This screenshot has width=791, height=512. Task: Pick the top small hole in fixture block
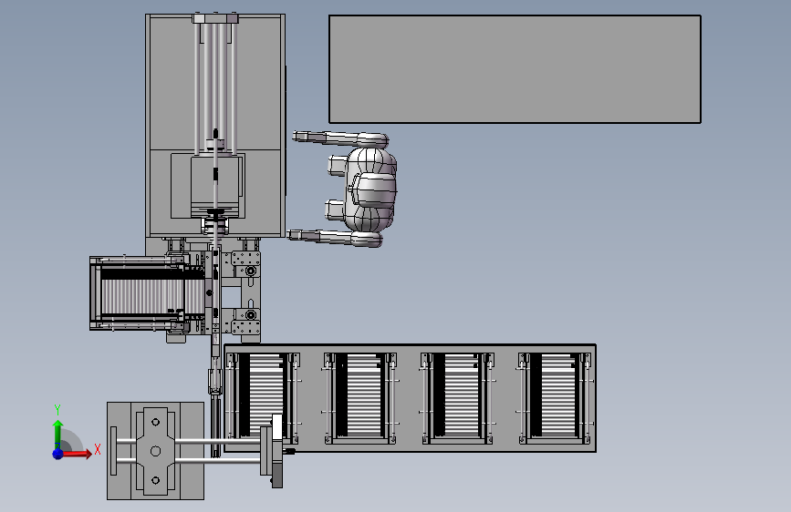point(155,422)
